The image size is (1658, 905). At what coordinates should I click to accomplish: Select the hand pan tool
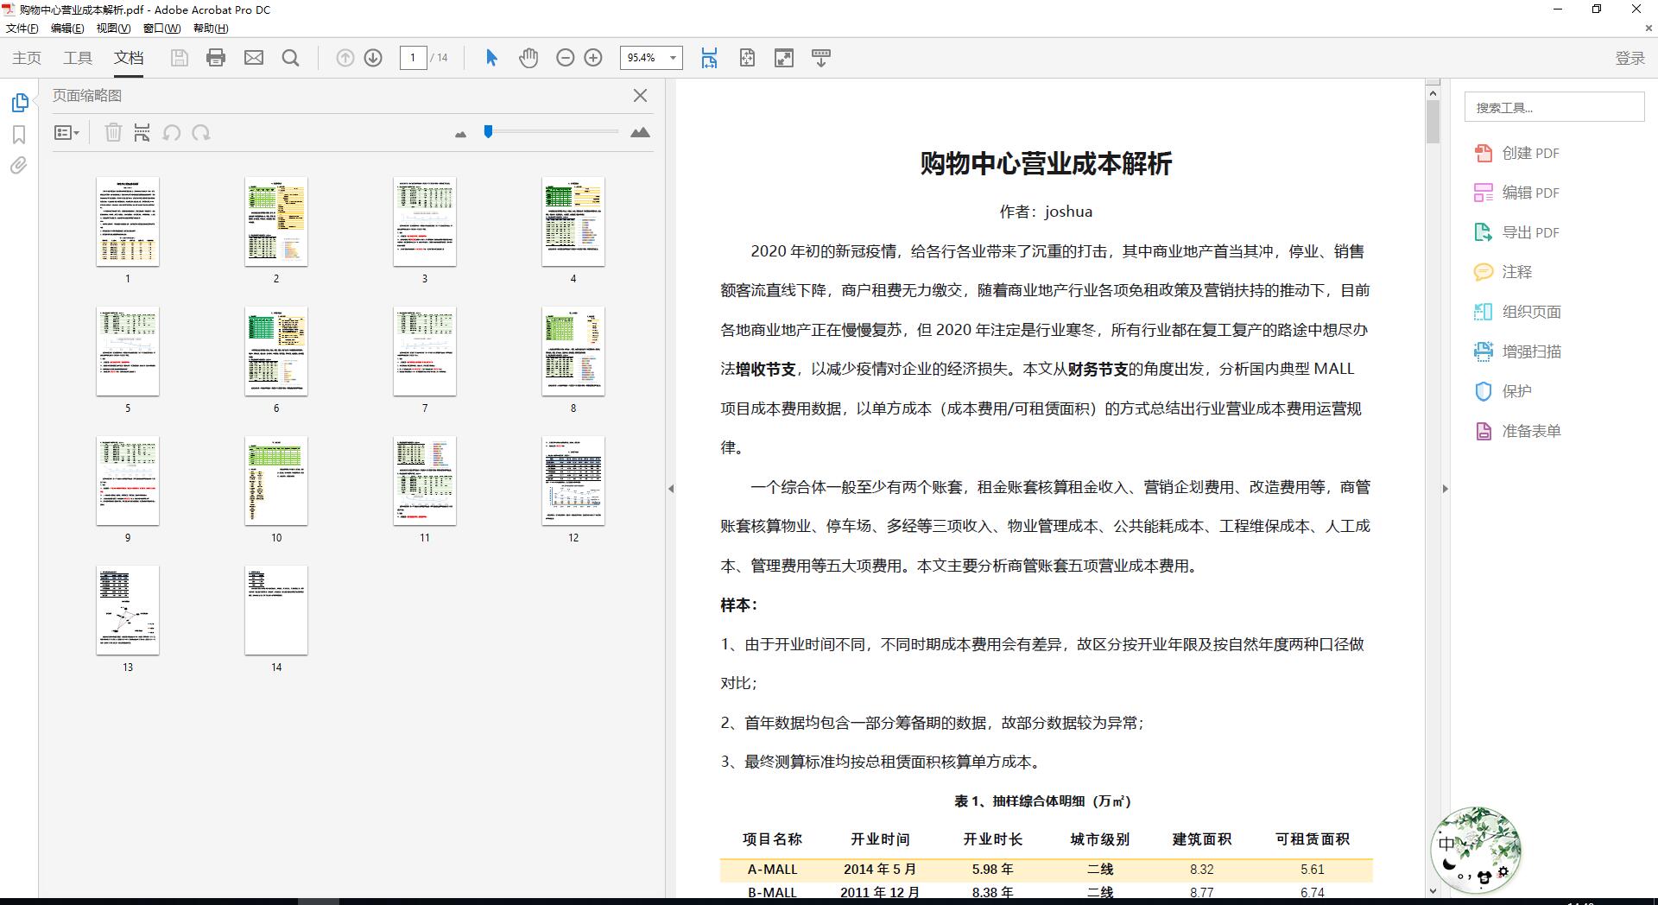pos(528,58)
